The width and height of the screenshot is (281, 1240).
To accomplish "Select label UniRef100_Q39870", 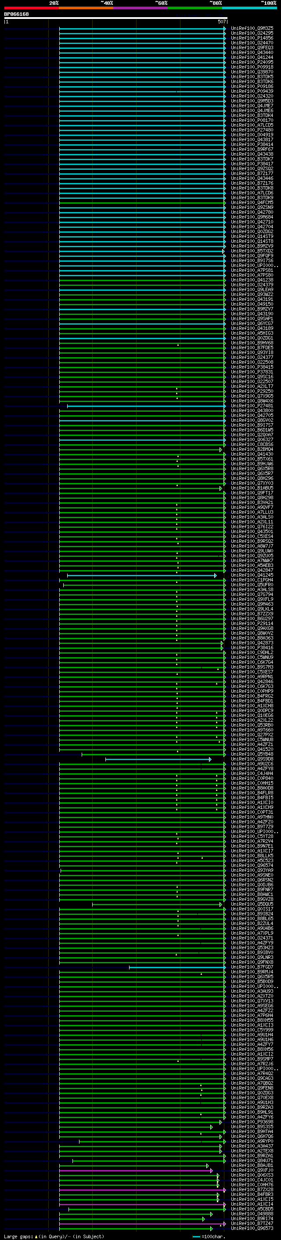I will pyautogui.click(x=252, y=72).
